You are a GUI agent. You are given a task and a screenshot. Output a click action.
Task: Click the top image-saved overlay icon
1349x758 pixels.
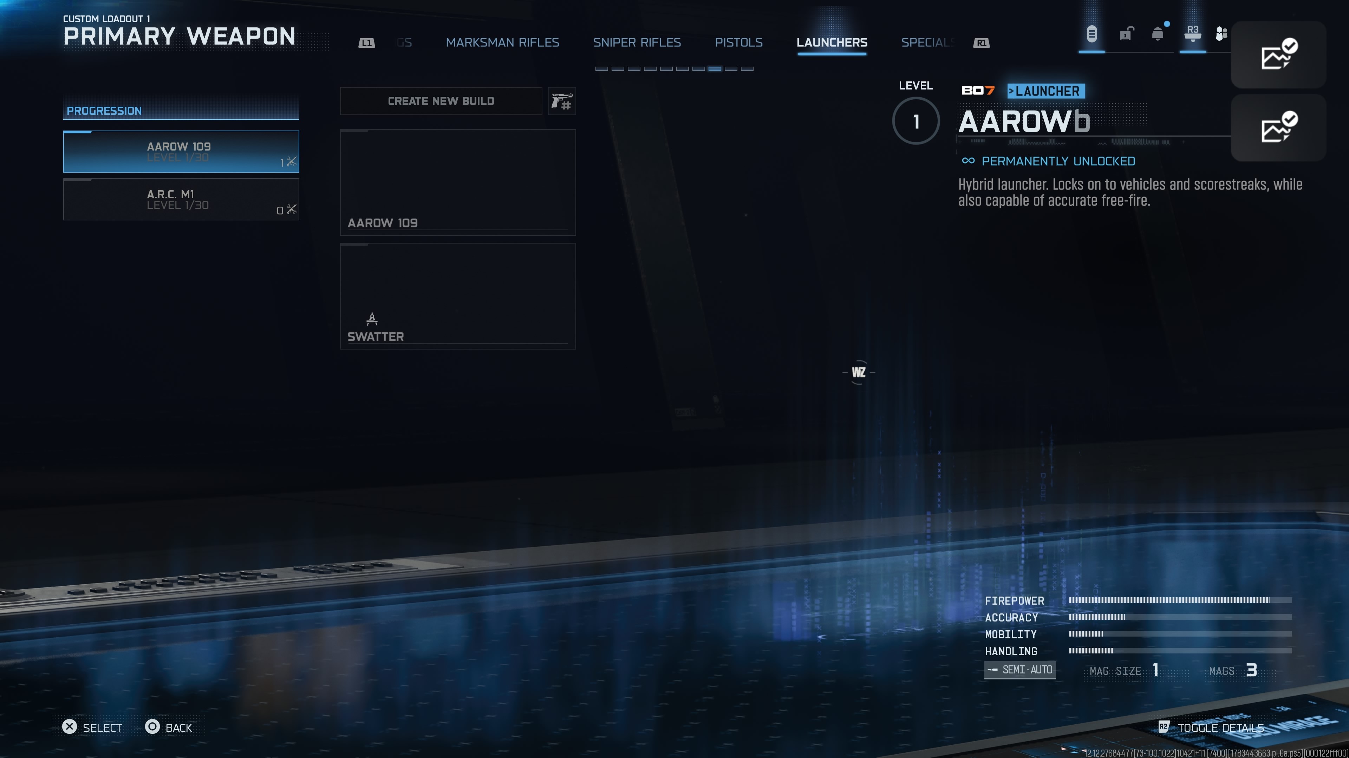1278,54
